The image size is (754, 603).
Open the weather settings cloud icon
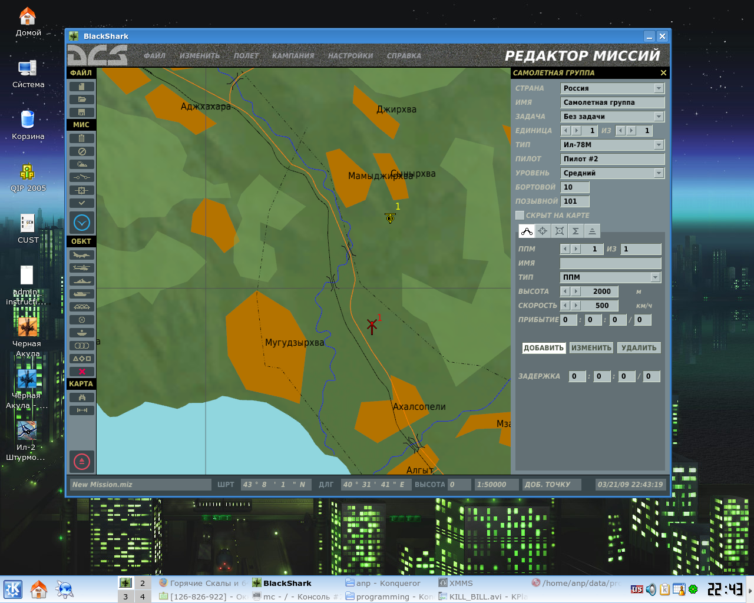81,164
